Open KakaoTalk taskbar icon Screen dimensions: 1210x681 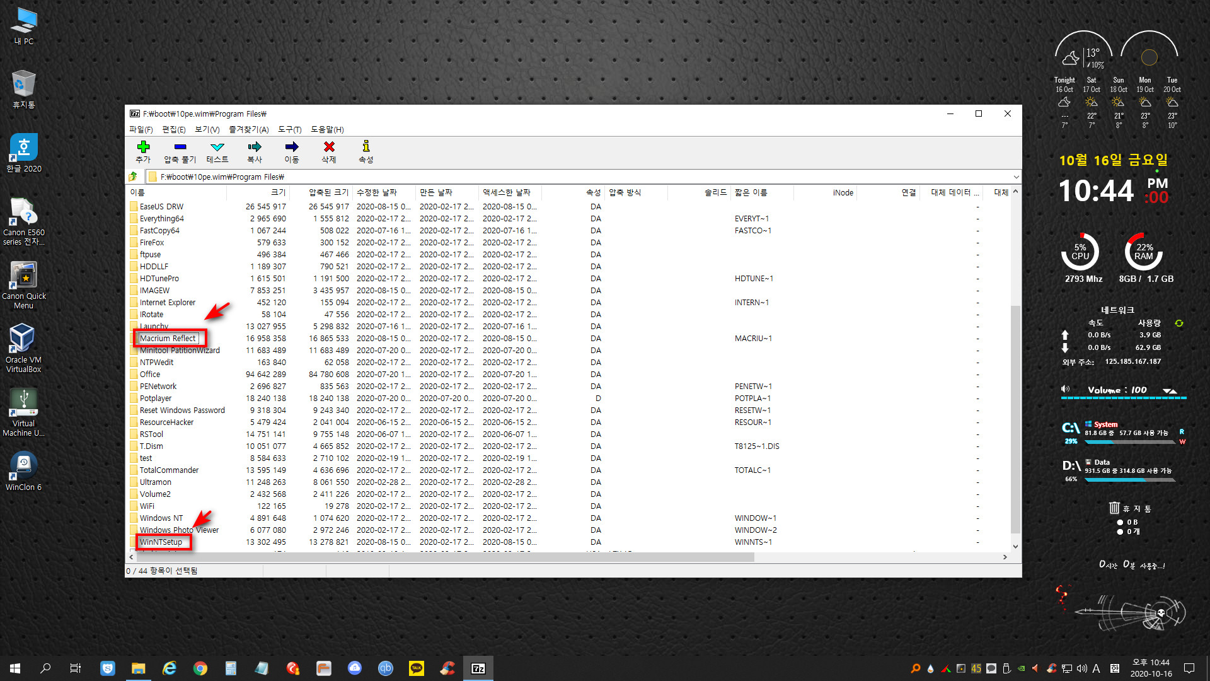click(417, 668)
